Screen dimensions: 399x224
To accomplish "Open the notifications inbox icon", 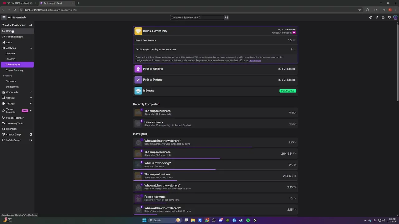I will coord(383,17).
